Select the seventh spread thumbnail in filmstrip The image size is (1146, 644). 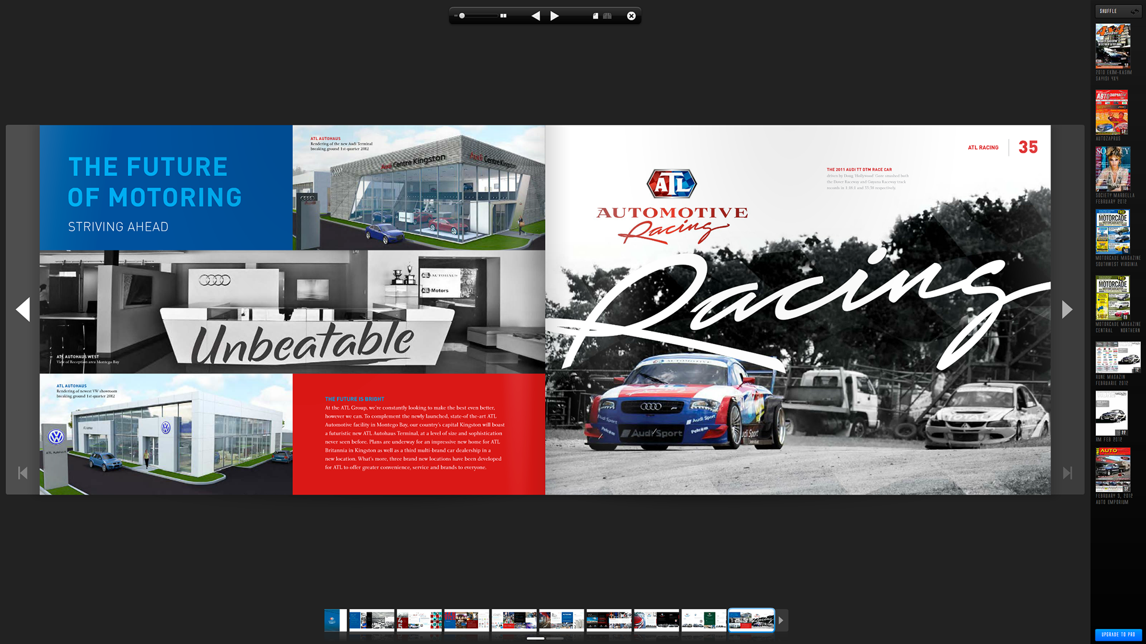pyautogui.click(x=609, y=620)
